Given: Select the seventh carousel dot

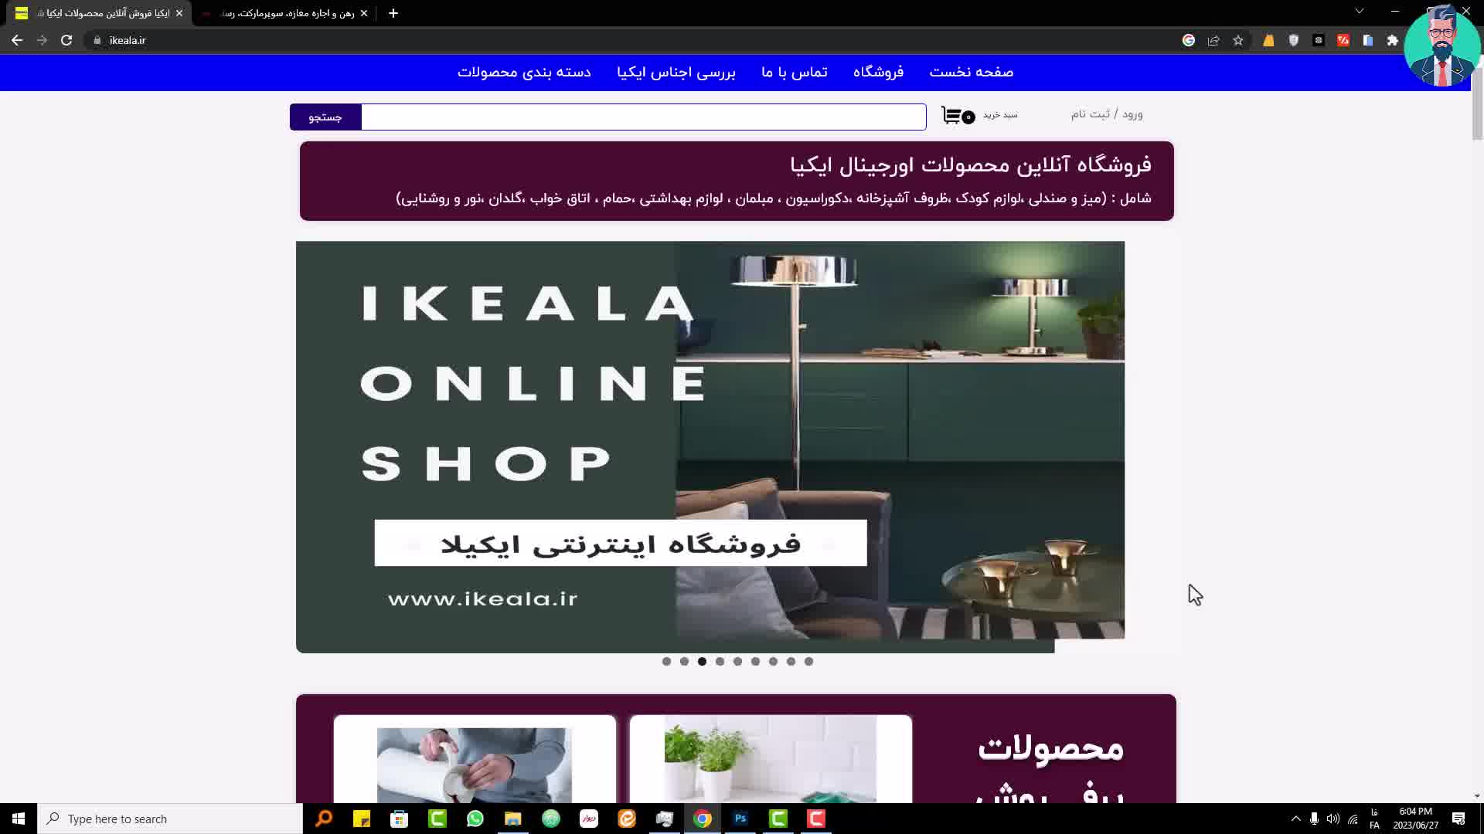Looking at the screenshot, I should coord(773,662).
